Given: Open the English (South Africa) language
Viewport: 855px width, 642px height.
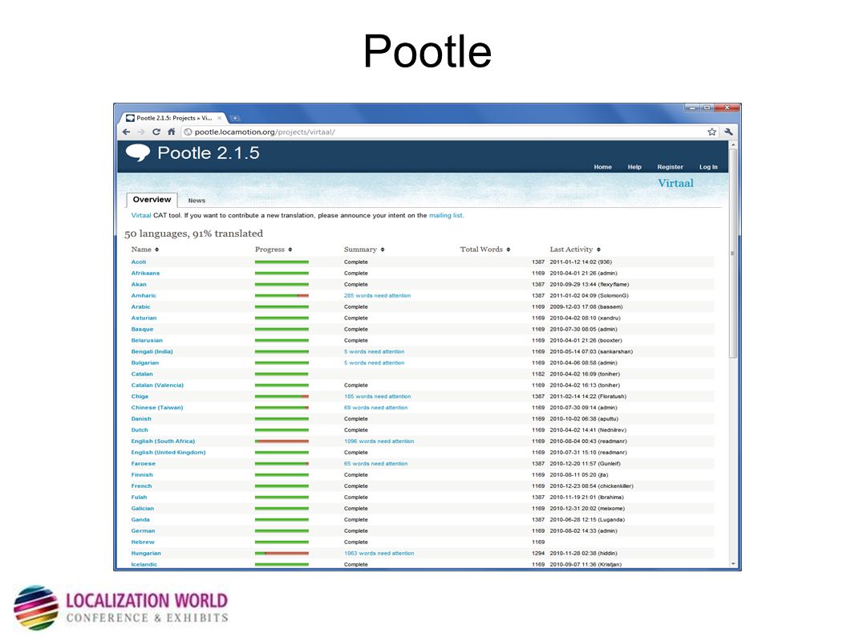Looking at the screenshot, I should point(163,441).
